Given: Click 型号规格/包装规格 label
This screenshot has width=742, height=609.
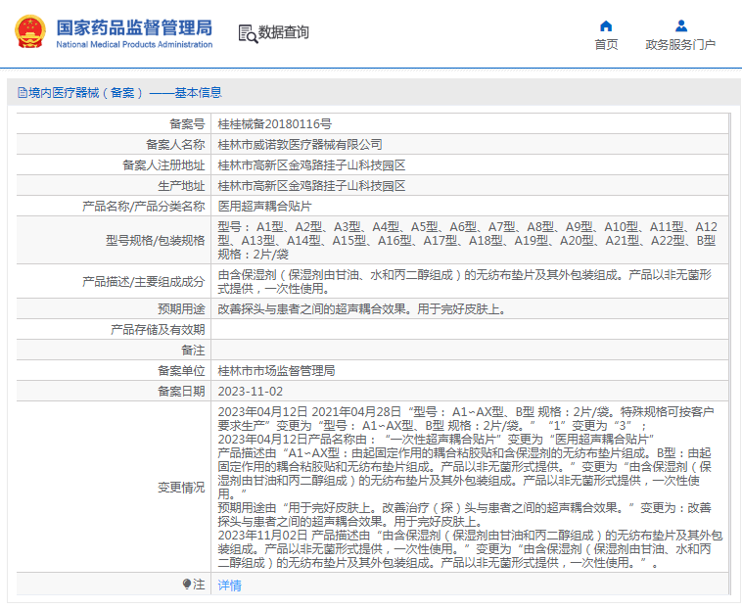Looking at the screenshot, I should (x=156, y=241).
